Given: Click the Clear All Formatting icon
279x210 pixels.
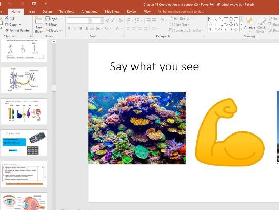Looking at the screenshot, I should (x=121, y=21).
